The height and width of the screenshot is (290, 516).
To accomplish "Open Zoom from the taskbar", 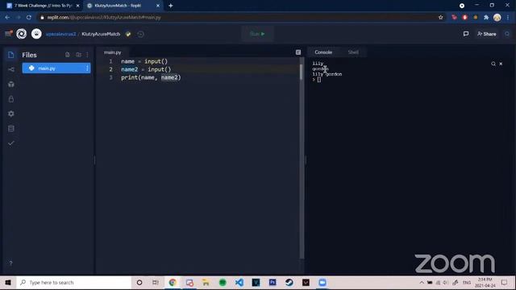I will point(322,283).
